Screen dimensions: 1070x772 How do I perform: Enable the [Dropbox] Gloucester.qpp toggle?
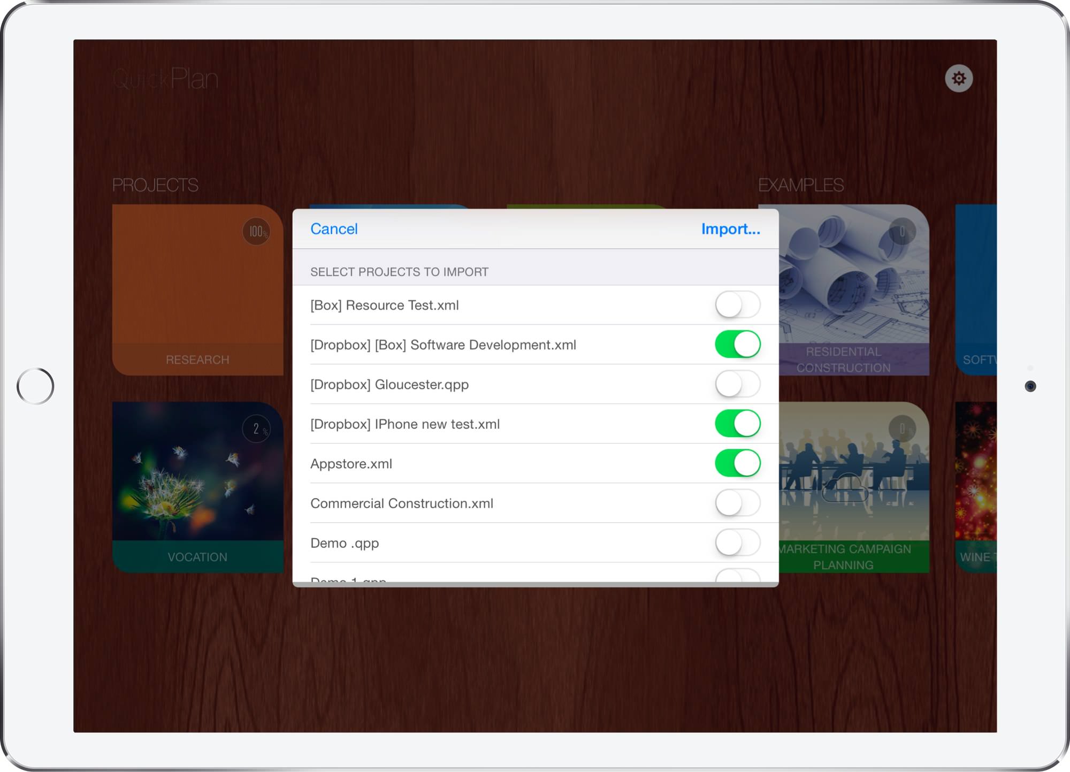[x=739, y=384]
